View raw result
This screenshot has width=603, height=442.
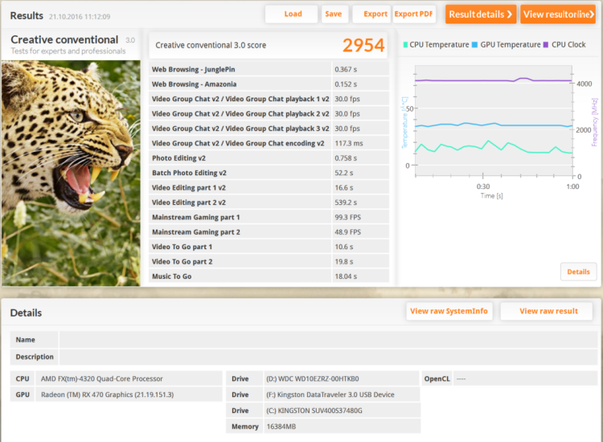(548, 311)
